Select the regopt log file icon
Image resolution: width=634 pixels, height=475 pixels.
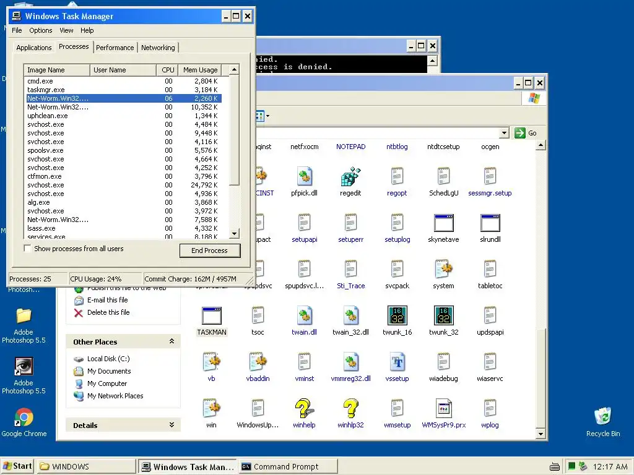397,176
